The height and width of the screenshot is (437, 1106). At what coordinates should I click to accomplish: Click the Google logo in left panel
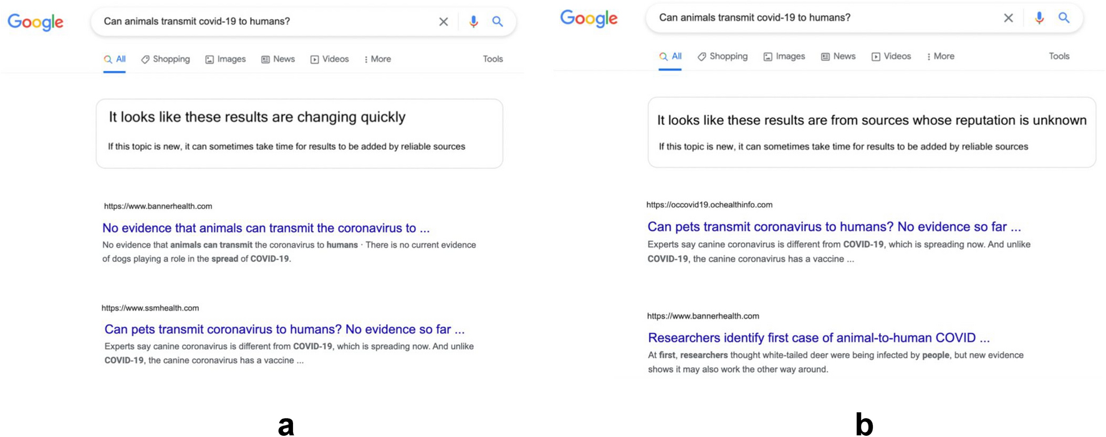coord(36,22)
